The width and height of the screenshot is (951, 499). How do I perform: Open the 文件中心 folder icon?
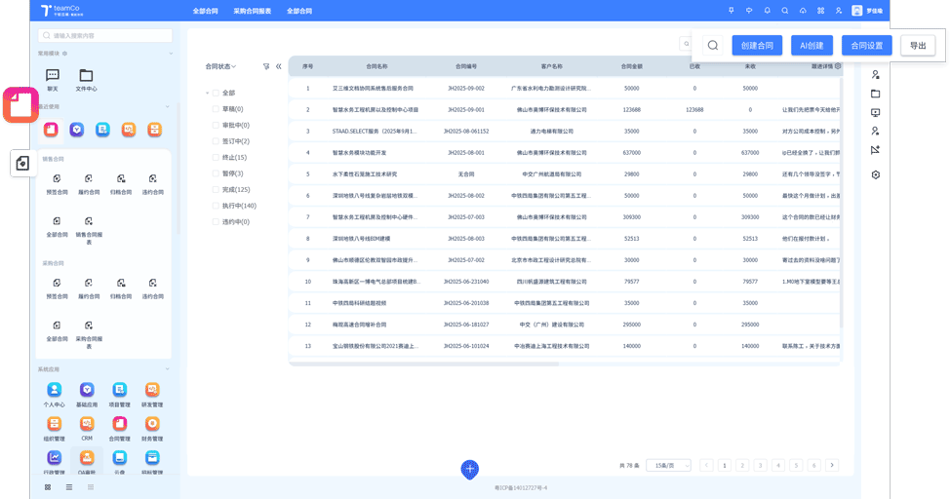click(86, 76)
